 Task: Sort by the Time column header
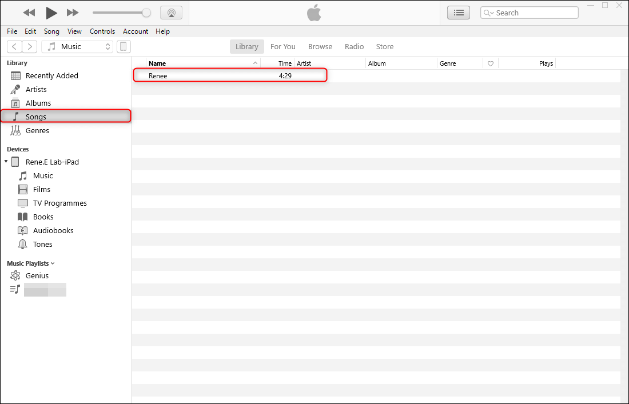[277, 63]
